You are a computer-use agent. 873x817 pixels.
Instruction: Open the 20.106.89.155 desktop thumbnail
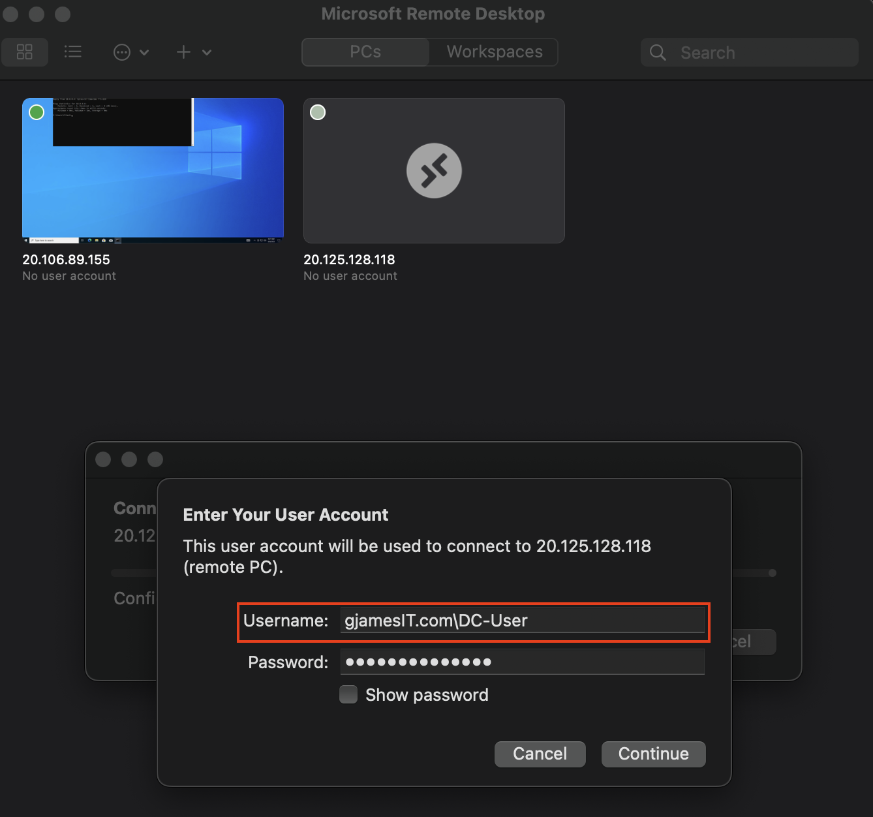point(153,170)
